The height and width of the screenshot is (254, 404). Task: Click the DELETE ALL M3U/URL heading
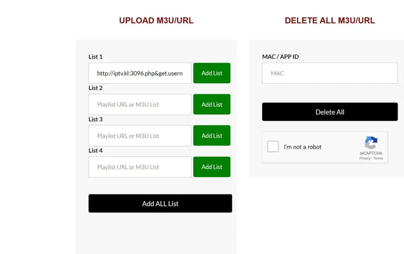point(330,21)
